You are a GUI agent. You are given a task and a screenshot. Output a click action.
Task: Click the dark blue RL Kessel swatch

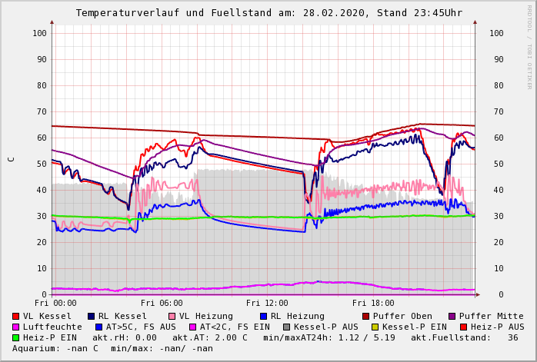91,316
